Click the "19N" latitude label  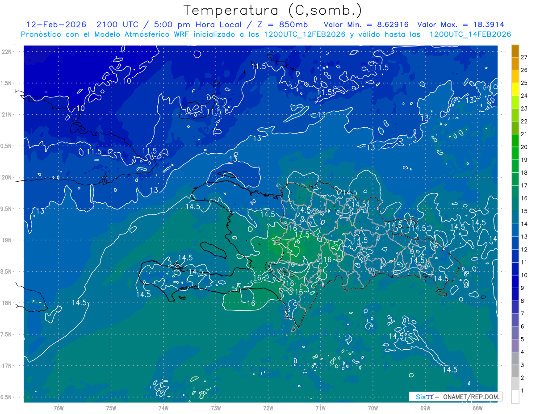click(x=8, y=240)
